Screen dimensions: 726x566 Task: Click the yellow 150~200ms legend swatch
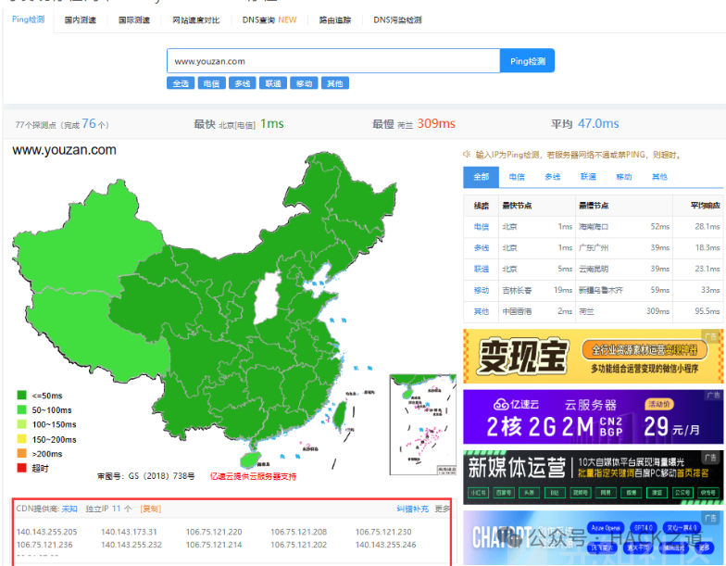pyautogui.click(x=22, y=439)
